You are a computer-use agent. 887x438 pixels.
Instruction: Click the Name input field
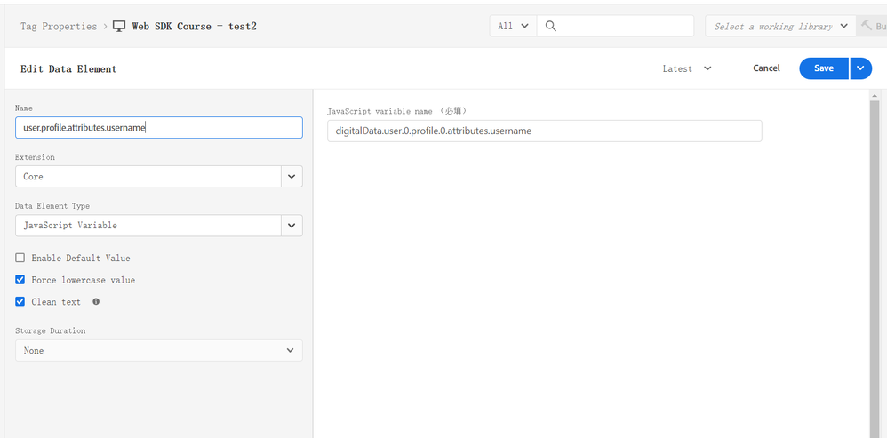[x=158, y=128]
